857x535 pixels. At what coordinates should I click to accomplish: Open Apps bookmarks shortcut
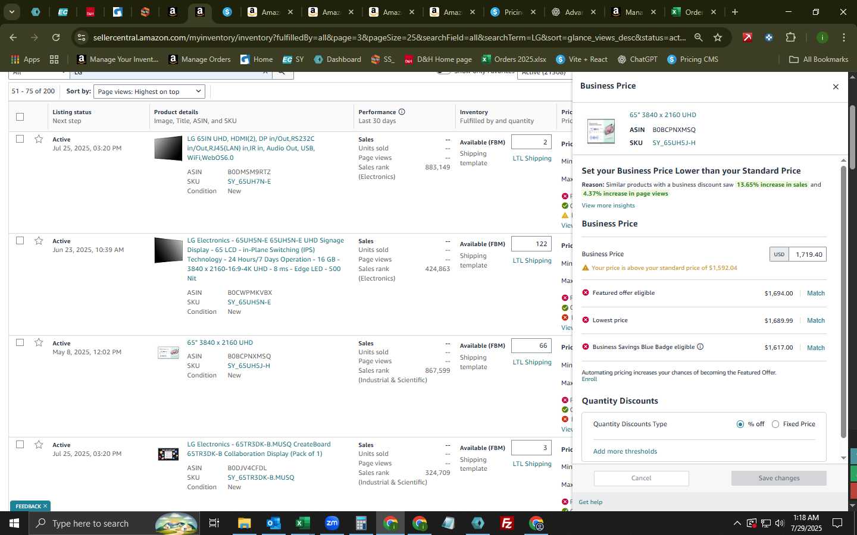click(25, 59)
